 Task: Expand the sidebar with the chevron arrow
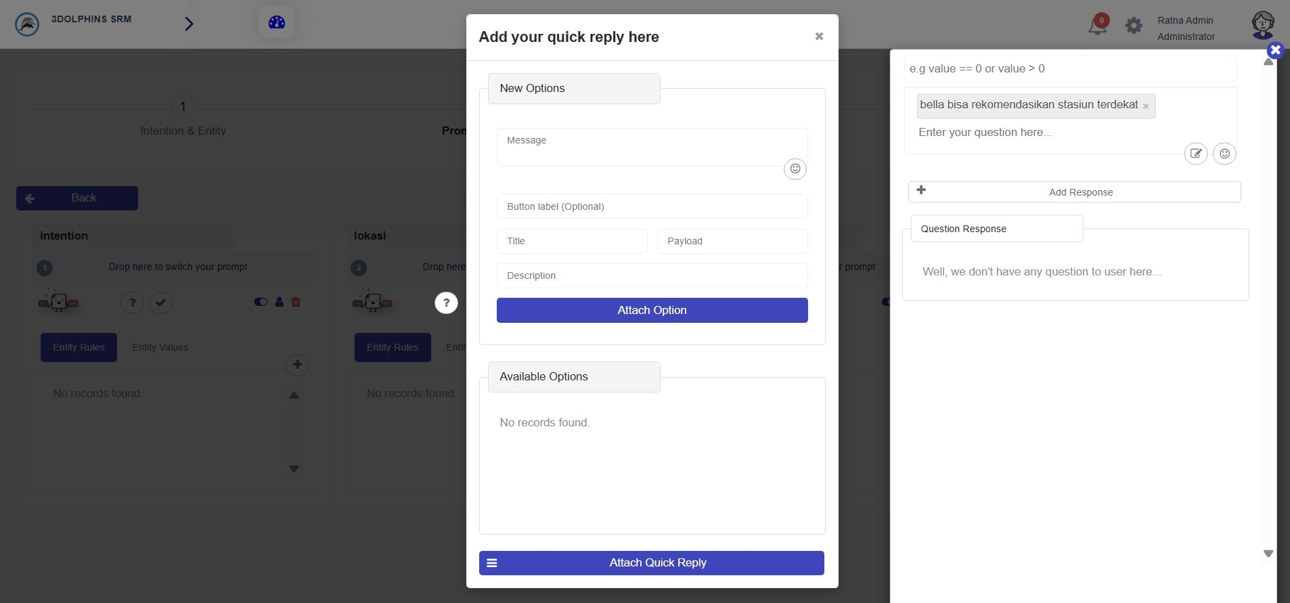[x=189, y=24]
